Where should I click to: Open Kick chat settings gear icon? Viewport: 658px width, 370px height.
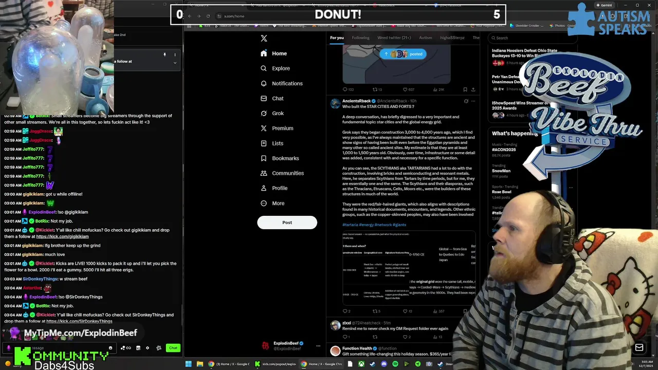click(x=148, y=348)
